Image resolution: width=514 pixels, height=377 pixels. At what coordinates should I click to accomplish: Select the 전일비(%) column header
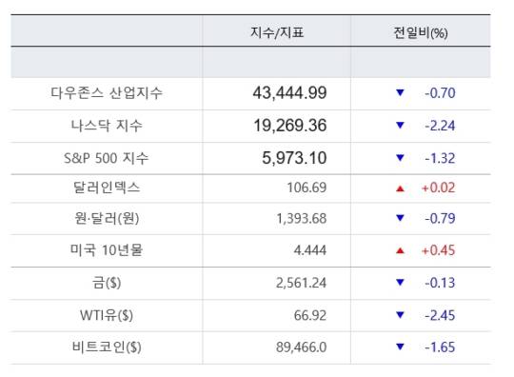(421, 32)
